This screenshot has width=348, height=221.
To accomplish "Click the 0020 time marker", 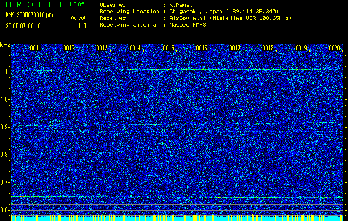I will point(335,48).
